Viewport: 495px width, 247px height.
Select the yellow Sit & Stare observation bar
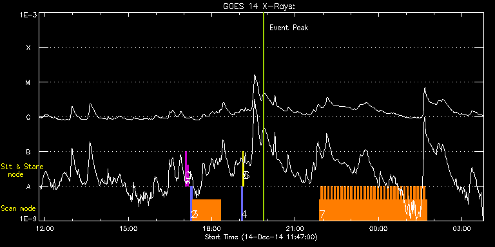[243, 169]
